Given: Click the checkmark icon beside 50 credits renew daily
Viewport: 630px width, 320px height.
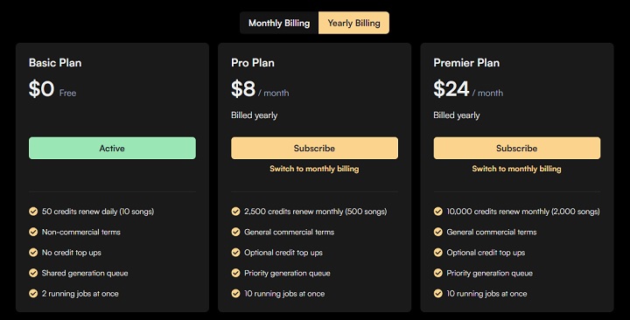Looking at the screenshot, I should point(33,212).
